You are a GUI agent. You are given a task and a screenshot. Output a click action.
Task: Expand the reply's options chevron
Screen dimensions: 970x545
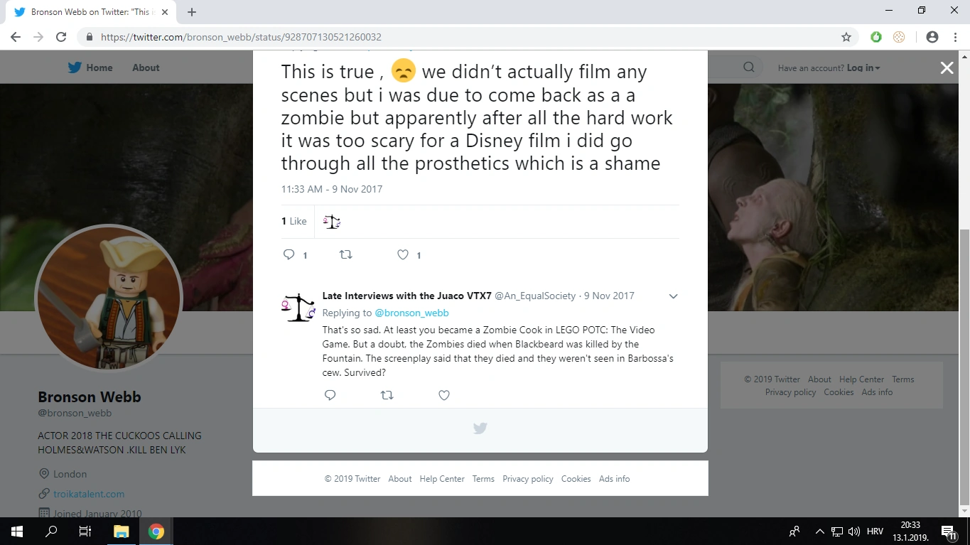click(x=673, y=296)
